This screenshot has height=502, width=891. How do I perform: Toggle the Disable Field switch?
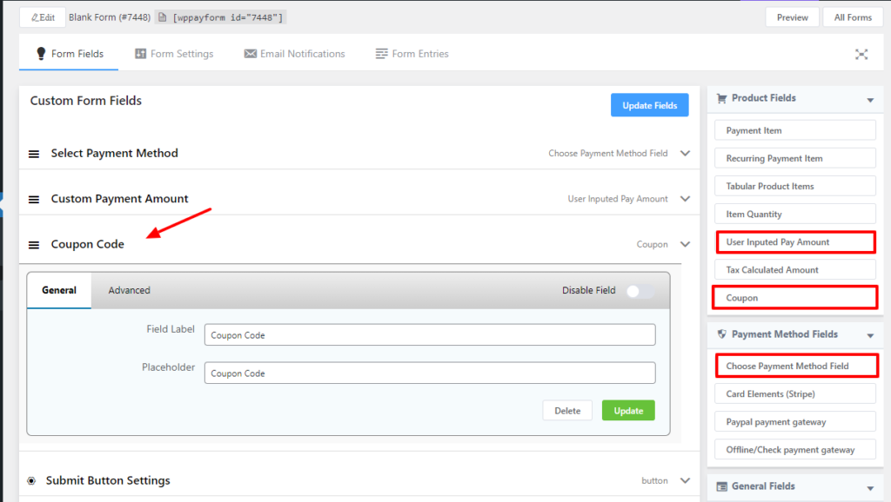(x=640, y=291)
